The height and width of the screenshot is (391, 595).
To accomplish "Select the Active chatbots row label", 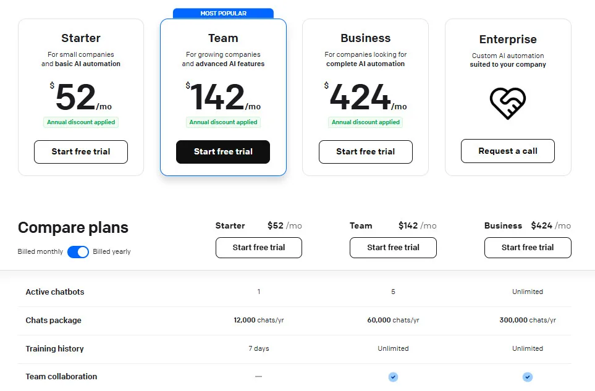I will click(x=54, y=292).
